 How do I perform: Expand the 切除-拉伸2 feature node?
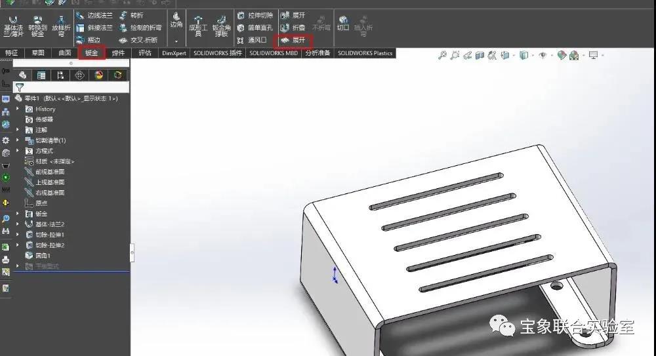tap(18, 245)
